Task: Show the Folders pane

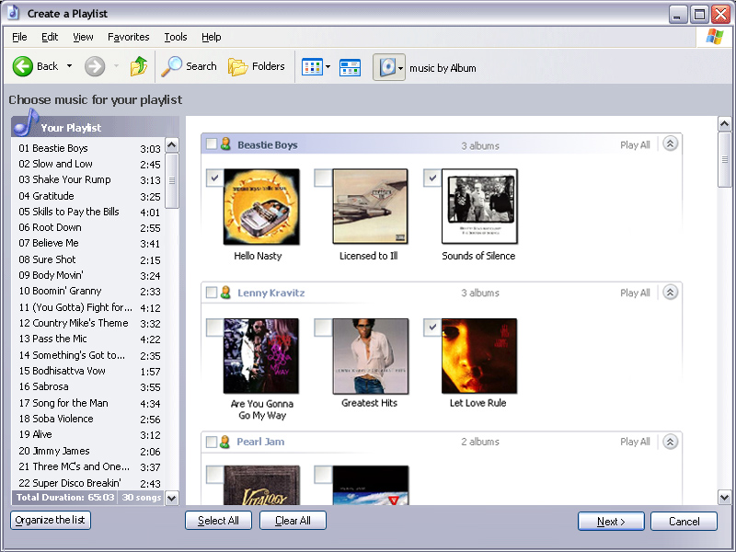Action: coord(257,66)
